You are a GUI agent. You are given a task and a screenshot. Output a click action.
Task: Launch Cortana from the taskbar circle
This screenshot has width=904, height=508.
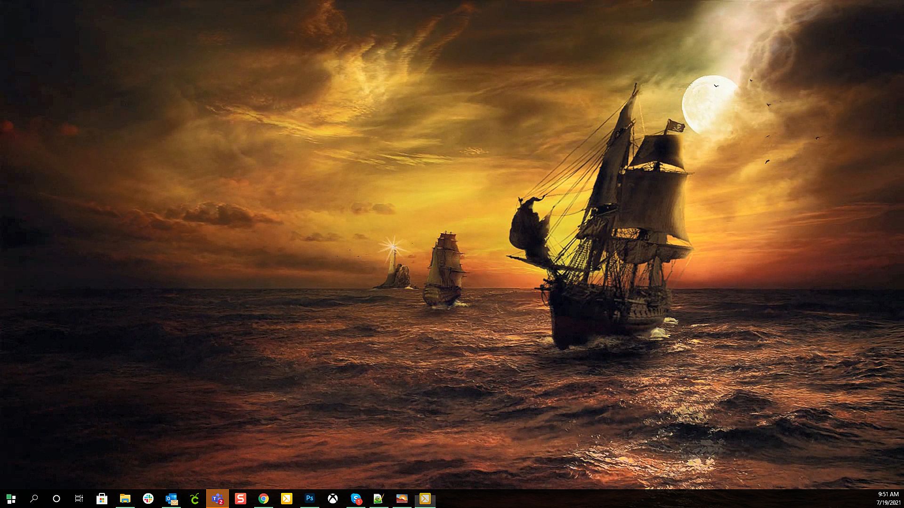pos(56,499)
